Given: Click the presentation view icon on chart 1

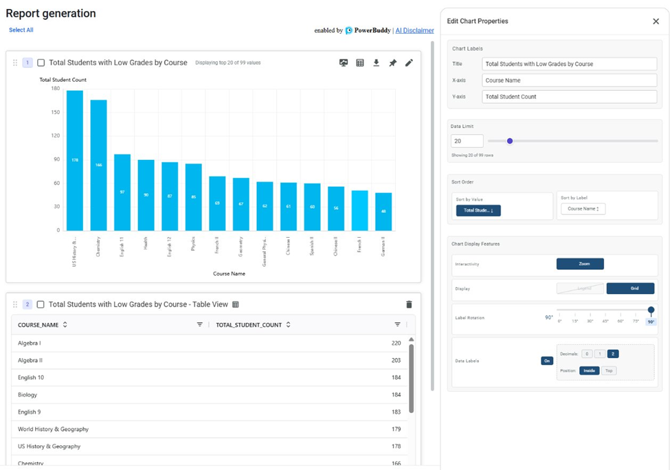Looking at the screenshot, I should [x=344, y=63].
